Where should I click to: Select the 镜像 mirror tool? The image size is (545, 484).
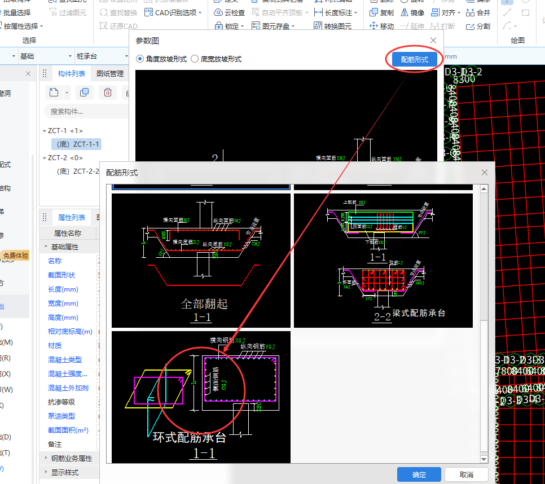tap(412, 13)
